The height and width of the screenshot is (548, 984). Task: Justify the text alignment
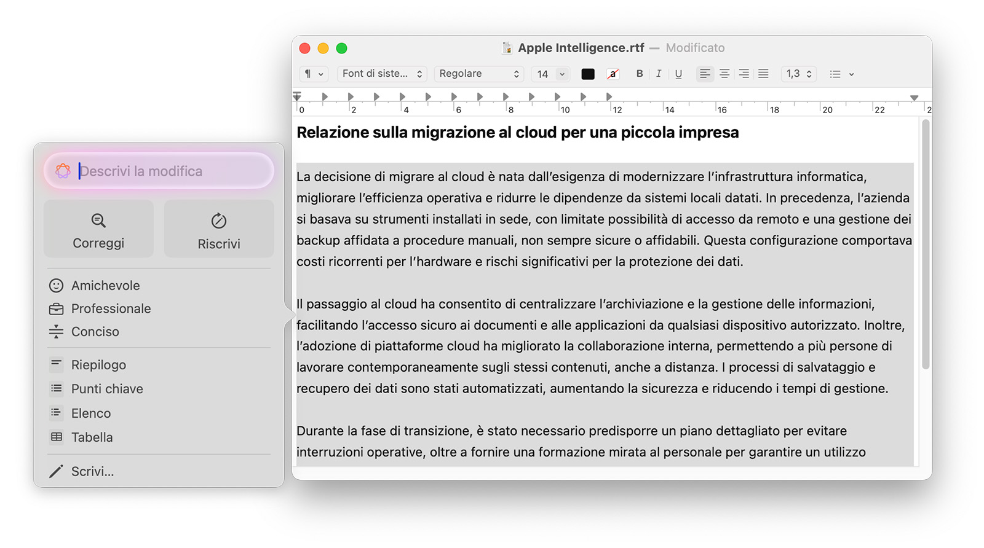point(763,74)
